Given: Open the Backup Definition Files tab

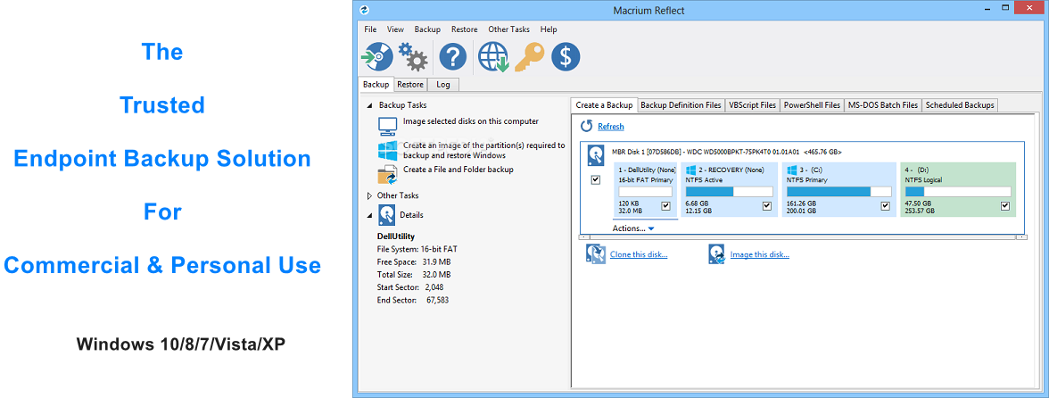Looking at the screenshot, I should pos(681,105).
